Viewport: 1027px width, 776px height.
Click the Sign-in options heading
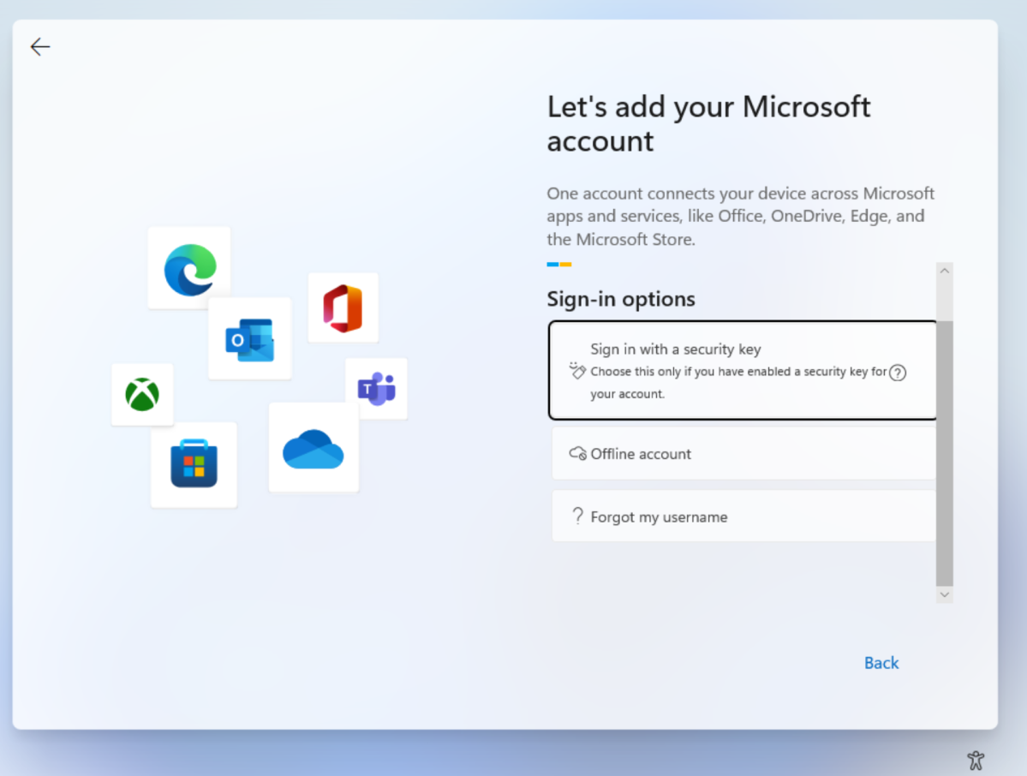[x=621, y=299]
